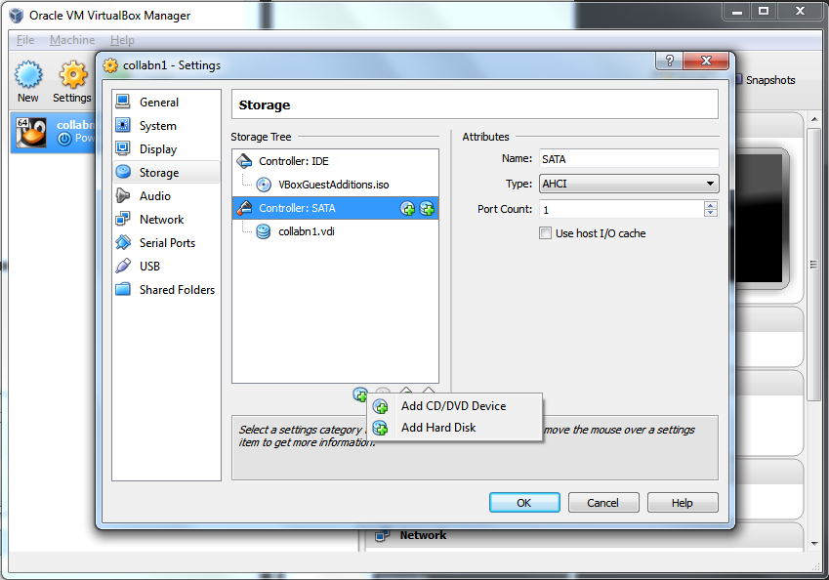Increase Port Count with up arrow
The height and width of the screenshot is (580, 829).
coord(711,205)
